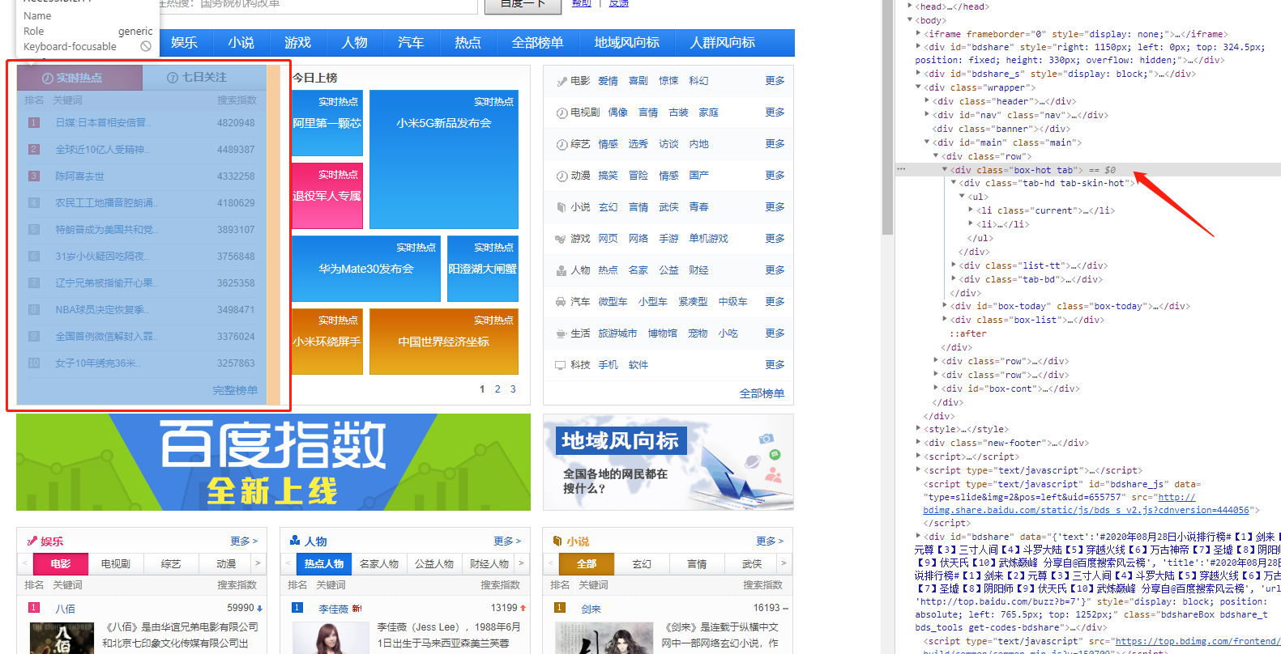
Task: Select the 玄幻 tab in 小说 section
Action: pyautogui.click(x=642, y=563)
